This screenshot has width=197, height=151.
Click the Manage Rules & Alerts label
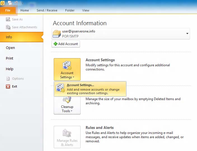click(x=67, y=143)
